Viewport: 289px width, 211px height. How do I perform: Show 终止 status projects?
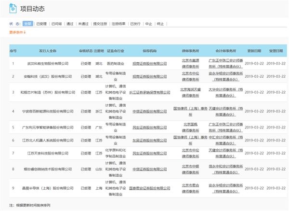click(x=160, y=24)
